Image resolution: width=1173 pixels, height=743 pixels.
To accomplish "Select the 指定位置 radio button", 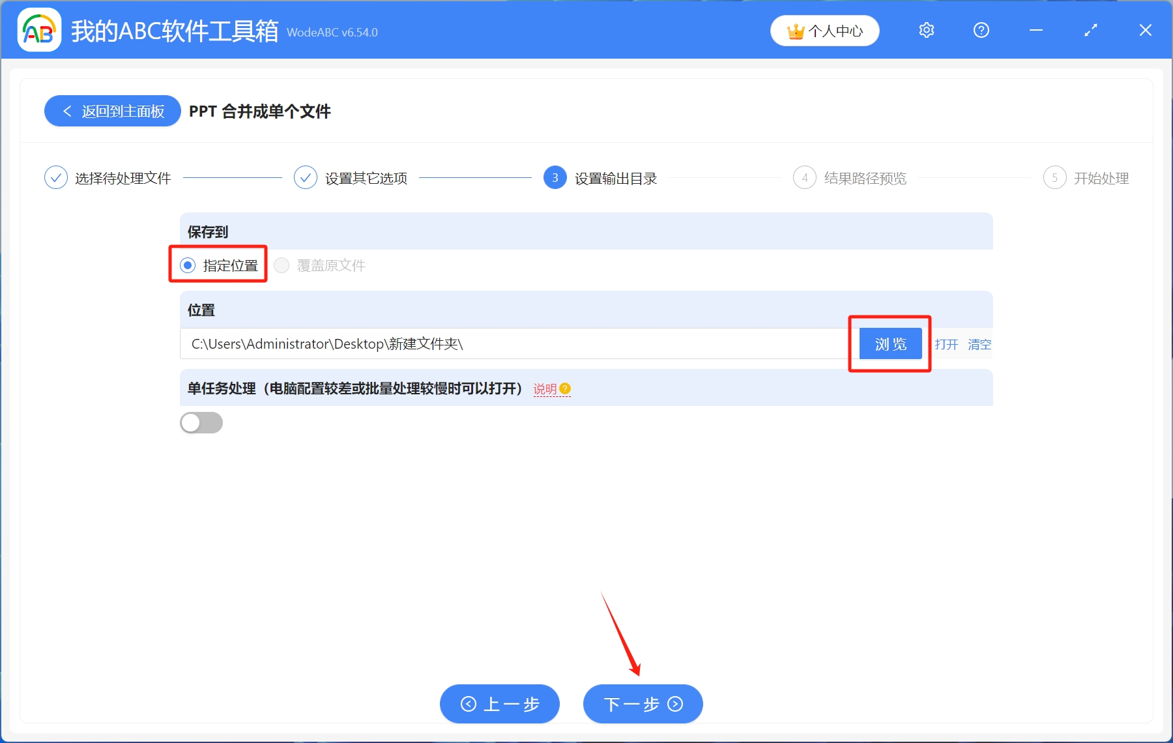I will pyautogui.click(x=188, y=265).
